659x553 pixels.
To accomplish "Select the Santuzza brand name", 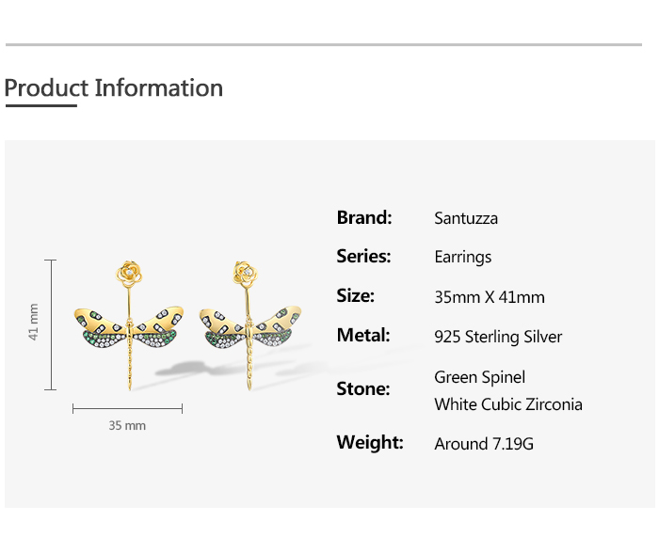I will click(x=466, y=218).
